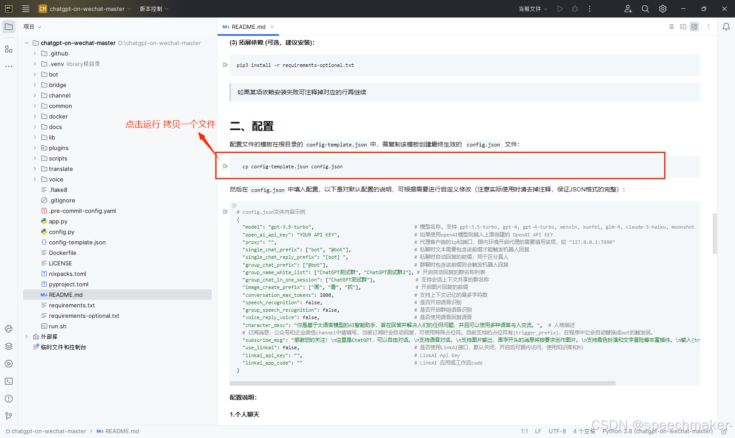Switch to editor and preview split mode
This screenshot has width=735, height=438.
[x=683, y=27]
